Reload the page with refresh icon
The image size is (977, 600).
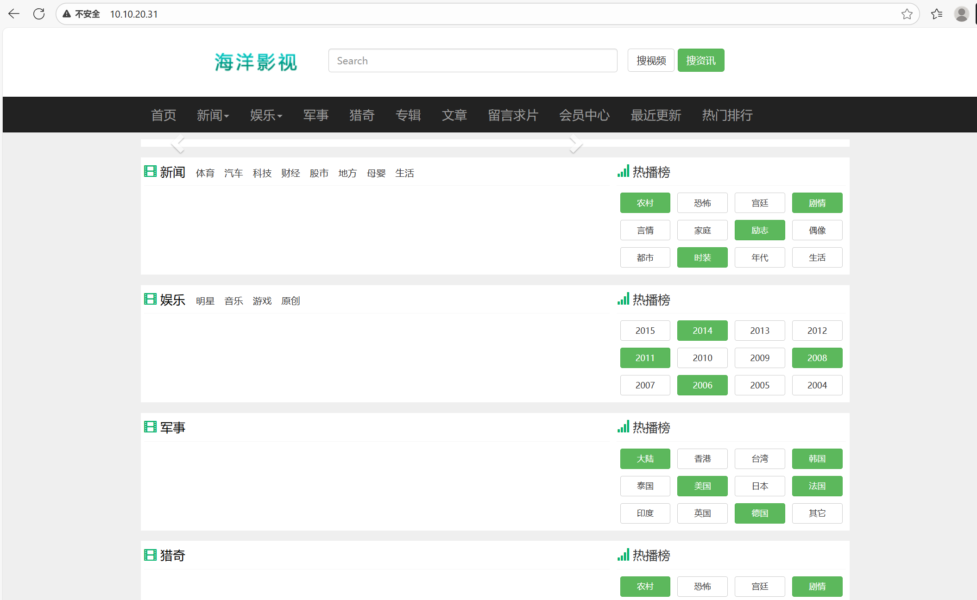(x=39, y=14)
